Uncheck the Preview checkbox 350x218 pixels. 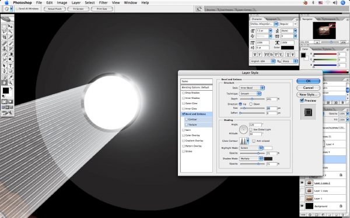point(302,101)
